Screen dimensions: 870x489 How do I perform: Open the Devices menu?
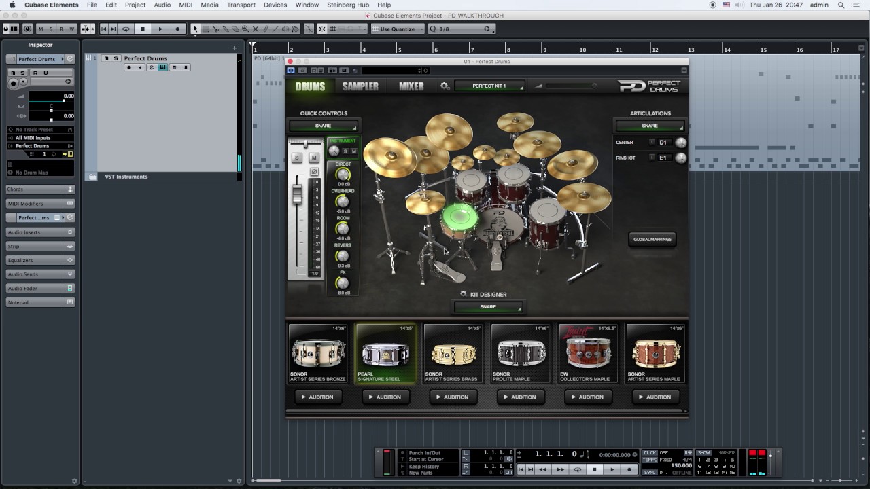(x=275, y=5)
